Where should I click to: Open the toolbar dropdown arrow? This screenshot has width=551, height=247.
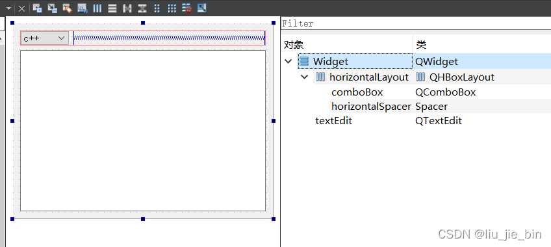pyautogui.click(x=8, y=8)
